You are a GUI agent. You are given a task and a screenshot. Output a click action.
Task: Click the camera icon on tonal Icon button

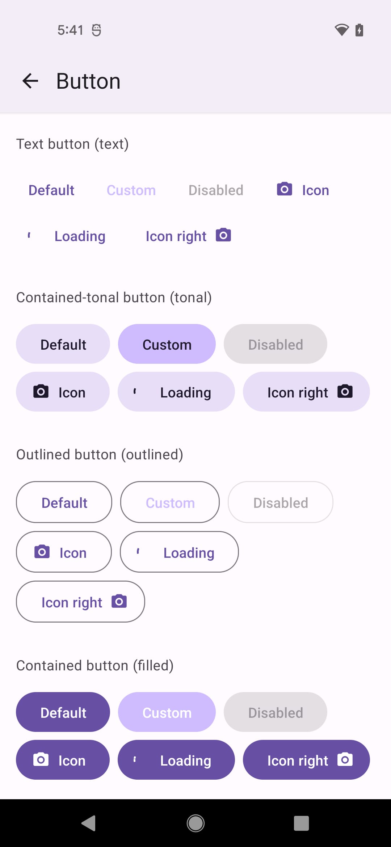41,391
